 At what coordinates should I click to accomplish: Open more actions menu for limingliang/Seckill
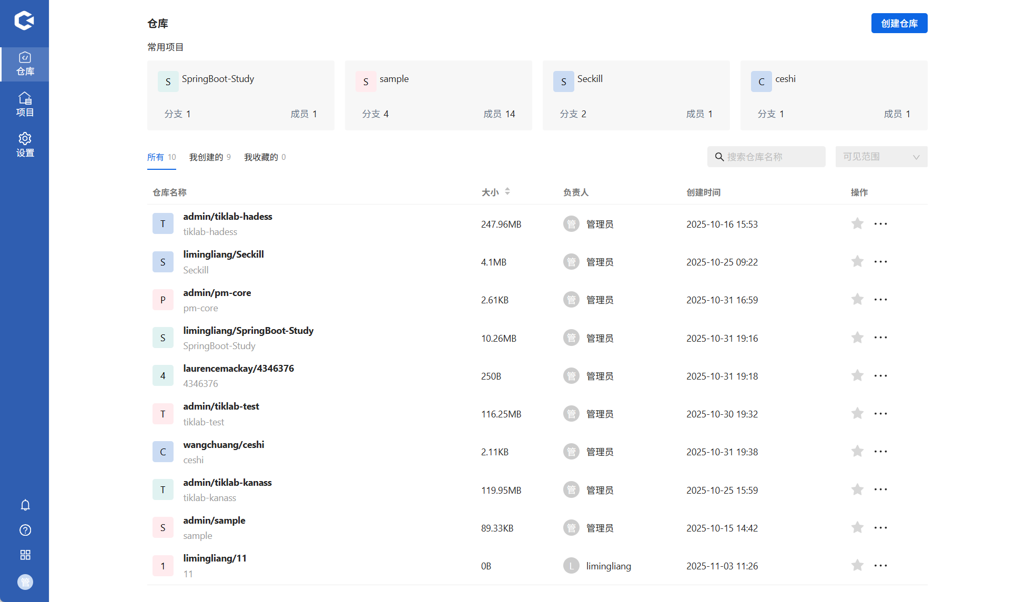point(880,262)
